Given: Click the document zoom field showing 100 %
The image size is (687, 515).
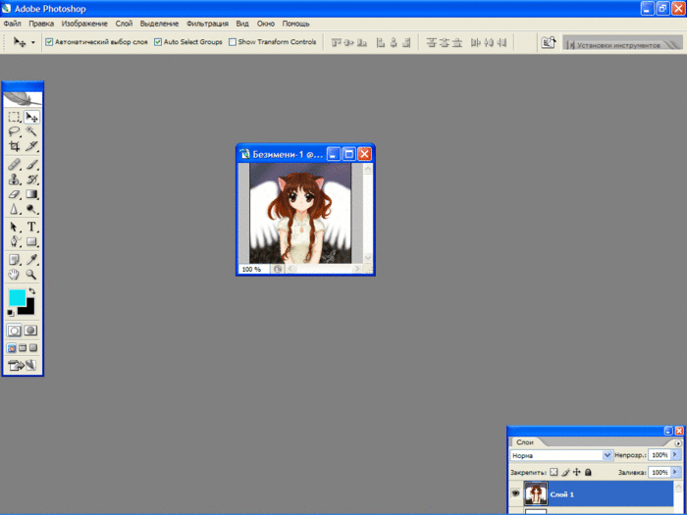Looking at the screenshot, I should coord(254,270).
